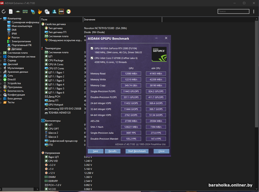Open the monitor diagnostics toolbar icon
259x192 pixels.
(x=33, y=12)
